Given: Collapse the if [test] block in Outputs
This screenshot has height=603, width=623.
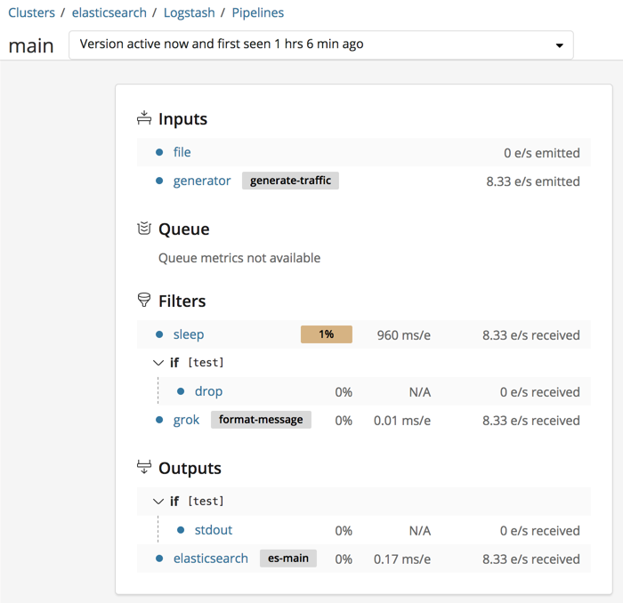Looking at the screenshot, I should [159, 502].
